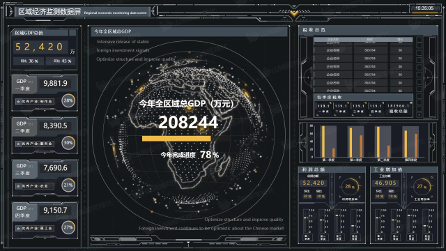Select the 各季度税收 section header
The image size is (446, 251).
pos(363,98)
